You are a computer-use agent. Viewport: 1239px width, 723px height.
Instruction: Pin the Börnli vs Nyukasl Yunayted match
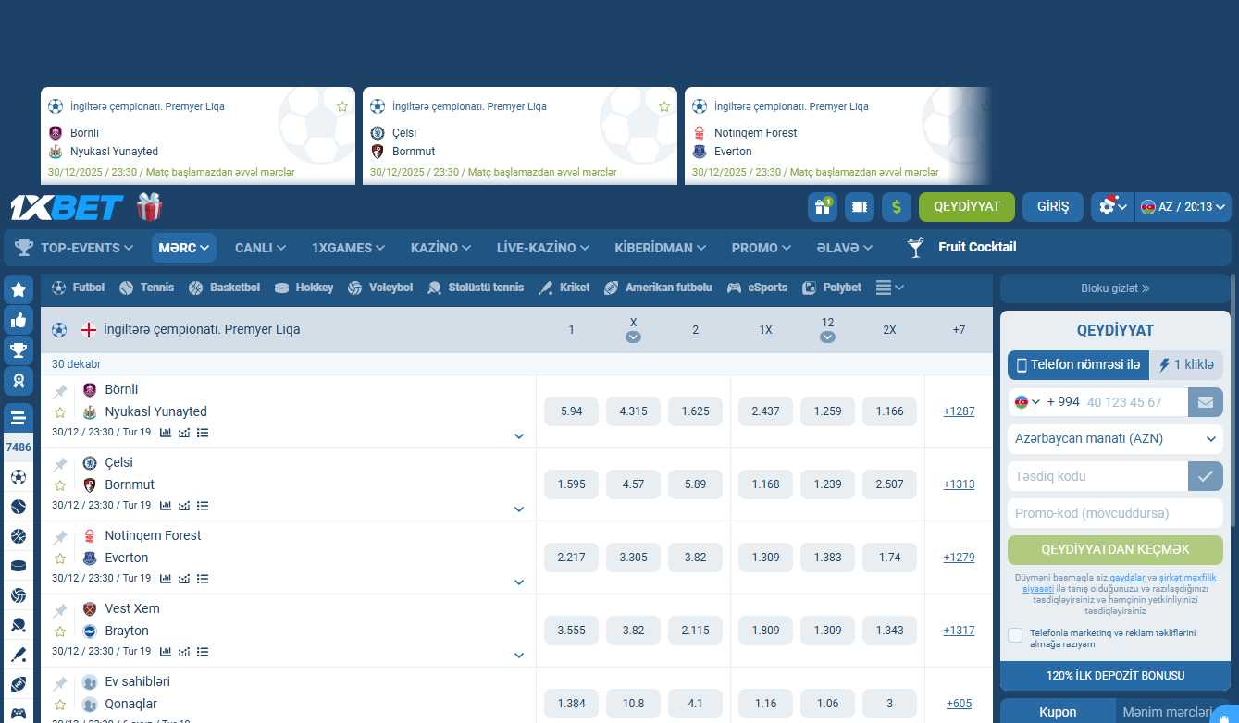(x=60, y=391)
